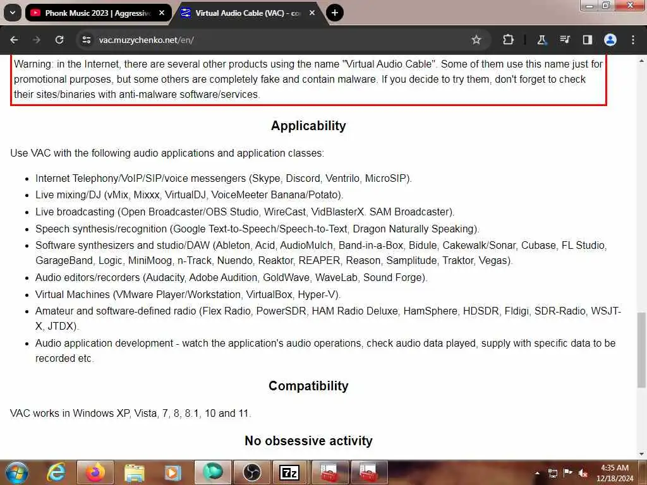Image resolution: width=647 pixels, height=485 pixels.
Task: Click the Audio editors/recorders list item
Action: click(x=231, y=278)
